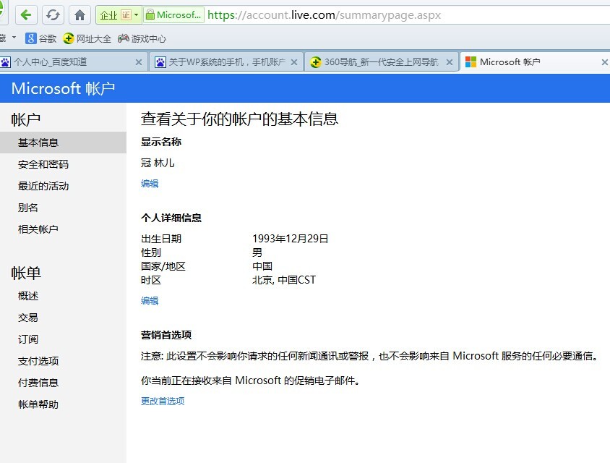Screen dimensions: 610x463
Task: Click the display name 冠 林儿
Action: click(158, 163)
